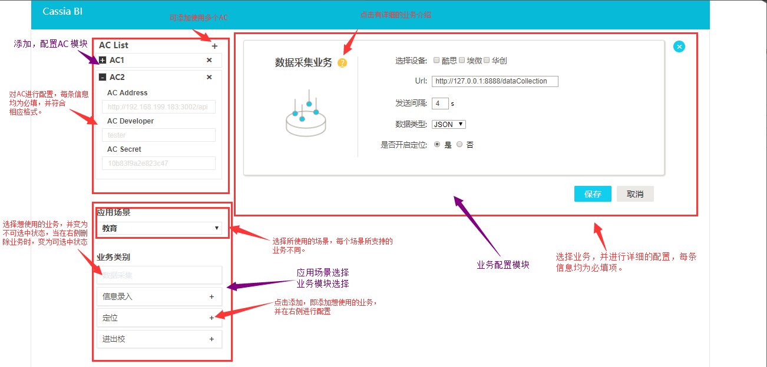Check the 酷思 device checkbox
Viewport: 767px width, 367px height.
437,60
